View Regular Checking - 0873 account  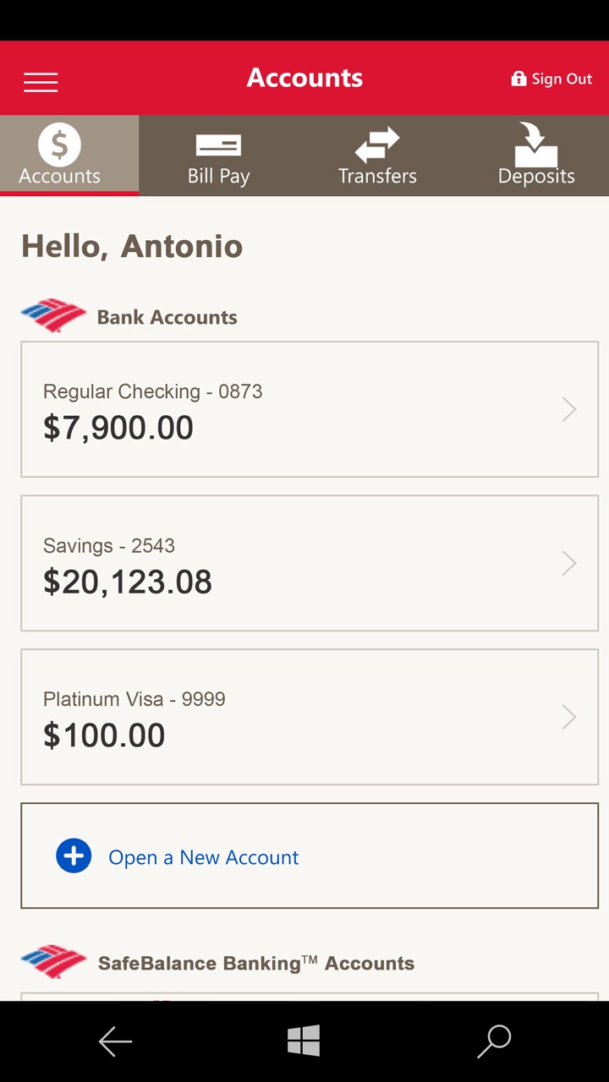point(153,391)
